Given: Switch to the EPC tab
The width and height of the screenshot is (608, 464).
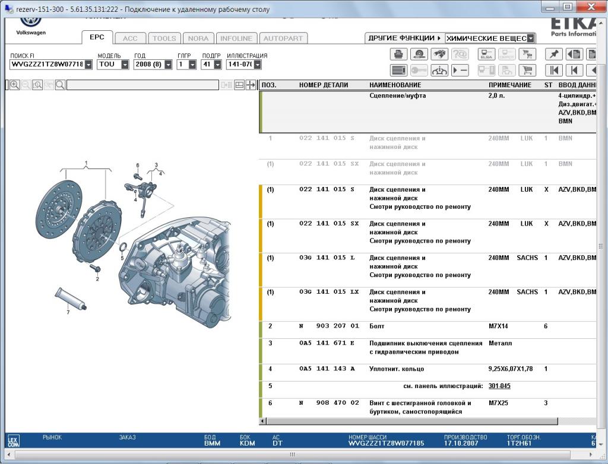Looking at the screenshot, I should (x=97, y=37).
